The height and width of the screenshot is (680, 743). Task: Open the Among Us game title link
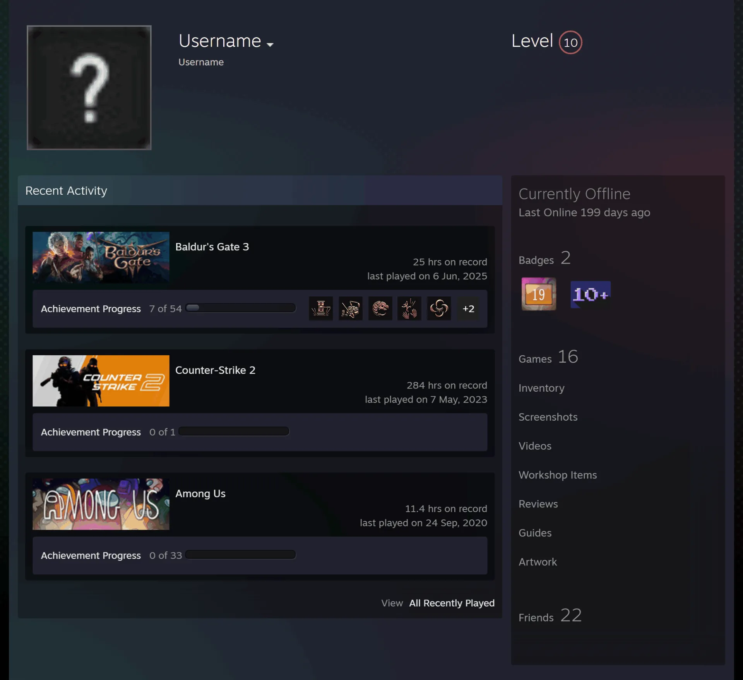coord(200,493)
